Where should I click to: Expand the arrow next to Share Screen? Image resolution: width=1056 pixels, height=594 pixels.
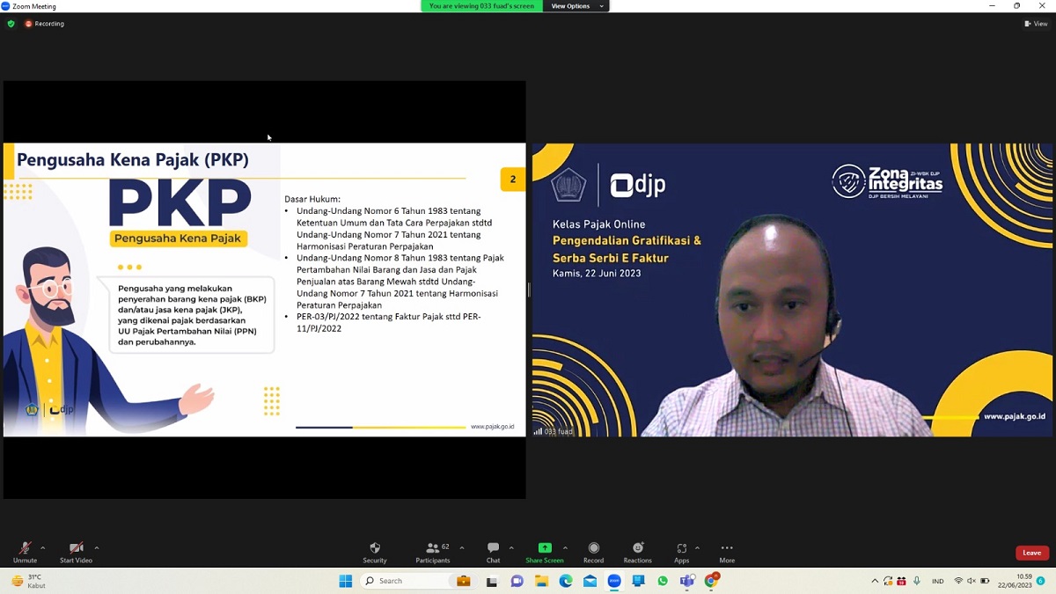[x=565, y=548]
